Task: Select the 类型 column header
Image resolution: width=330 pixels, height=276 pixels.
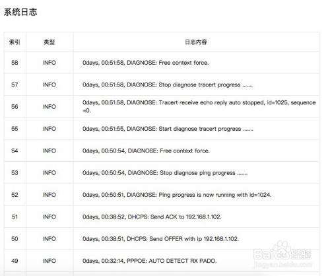Action: tap(49, 42)
